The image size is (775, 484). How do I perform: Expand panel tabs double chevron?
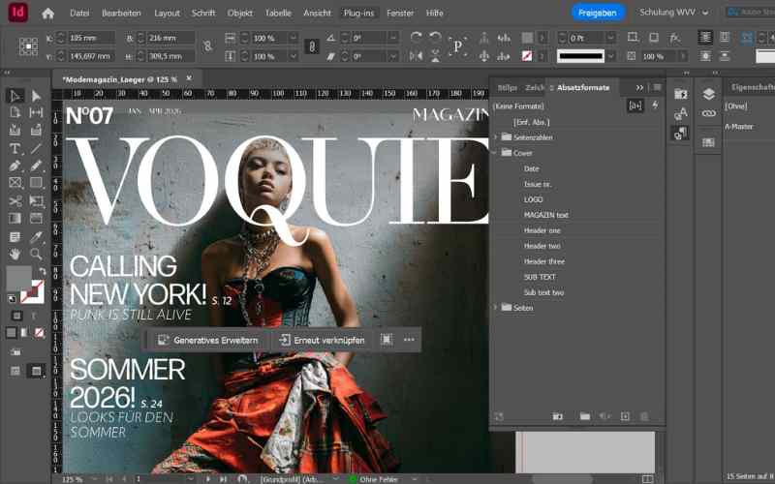coord(639,87)
